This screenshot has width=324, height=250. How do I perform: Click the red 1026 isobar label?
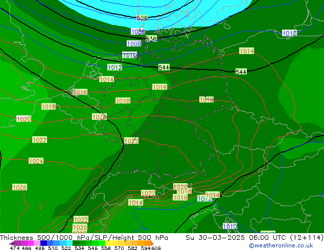coord(19,187)
